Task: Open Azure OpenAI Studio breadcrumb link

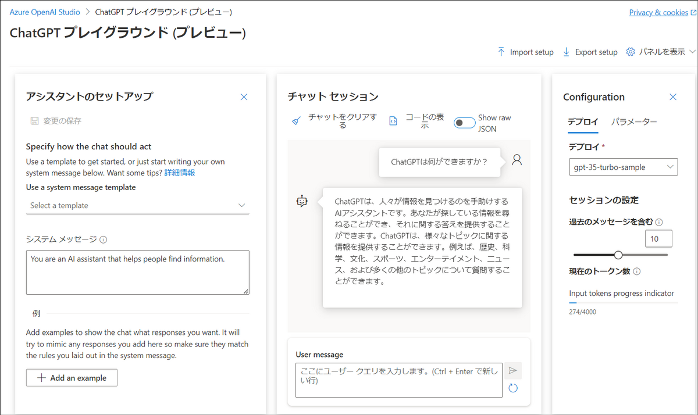Action: pyautogui.click(x=44, y=12)
